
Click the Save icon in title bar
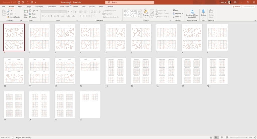click(19, 2)
